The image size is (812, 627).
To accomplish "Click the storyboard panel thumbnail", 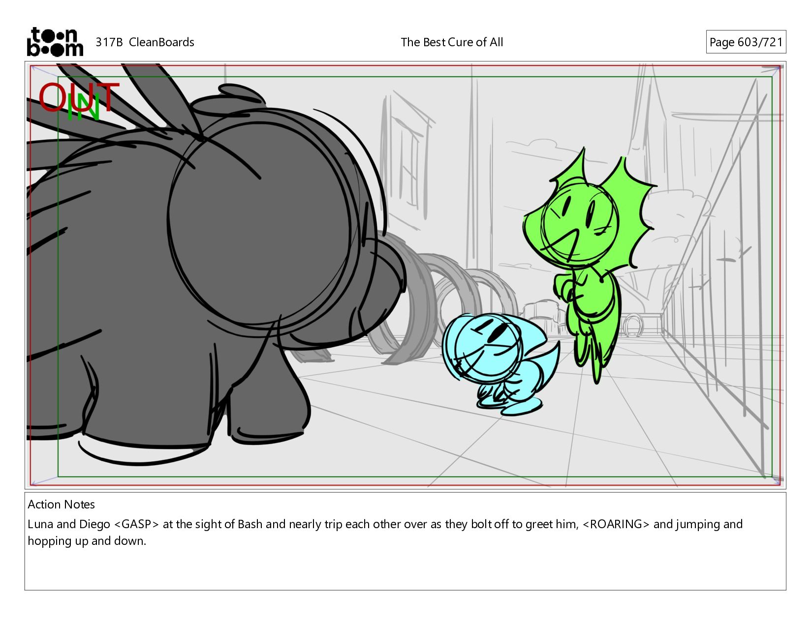I will point(405,275).
